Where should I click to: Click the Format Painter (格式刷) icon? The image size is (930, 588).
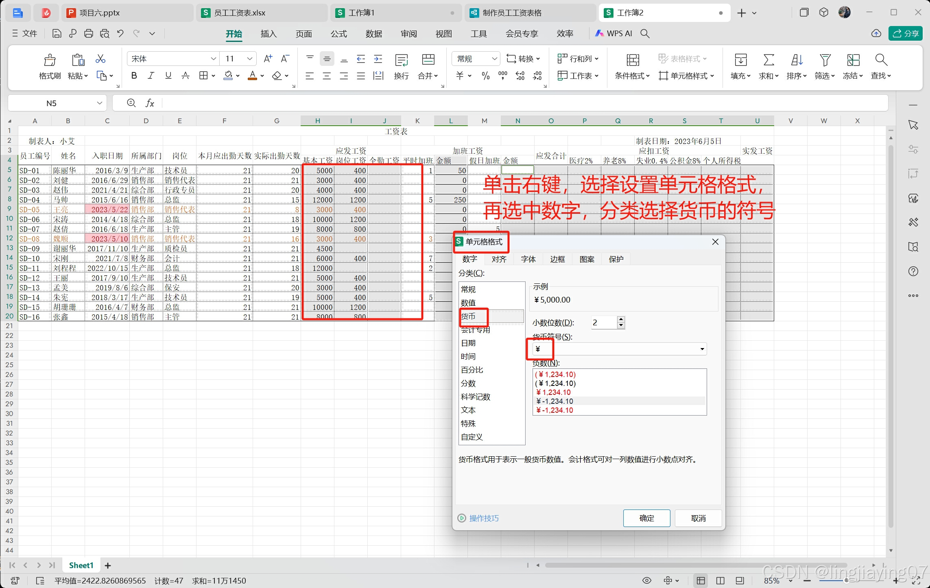click(x=50, y=60)
